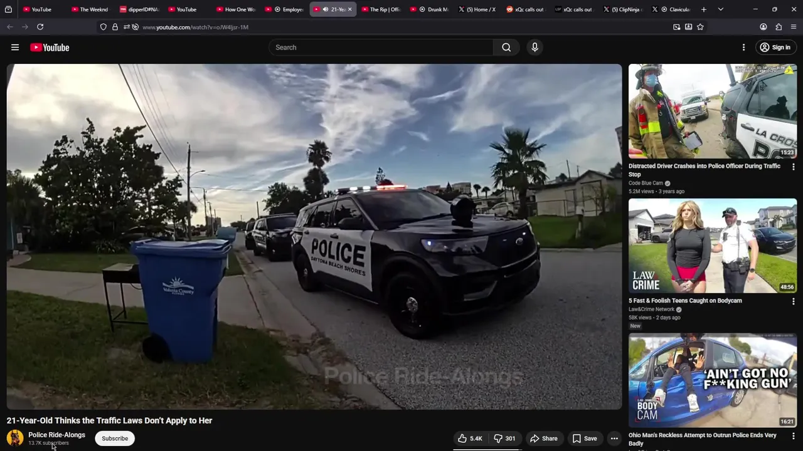Switch to the Employee tab
Viewport: 803px width, 451px height.
[284, 9]
